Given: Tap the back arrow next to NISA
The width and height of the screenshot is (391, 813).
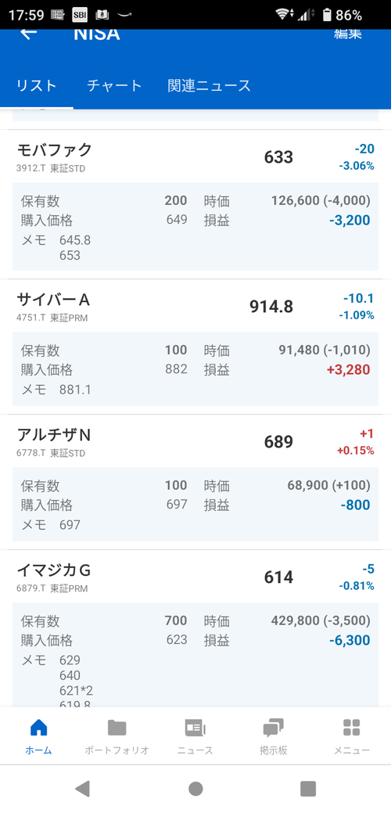Looking at the screenshot, I should tap(28, 34).
